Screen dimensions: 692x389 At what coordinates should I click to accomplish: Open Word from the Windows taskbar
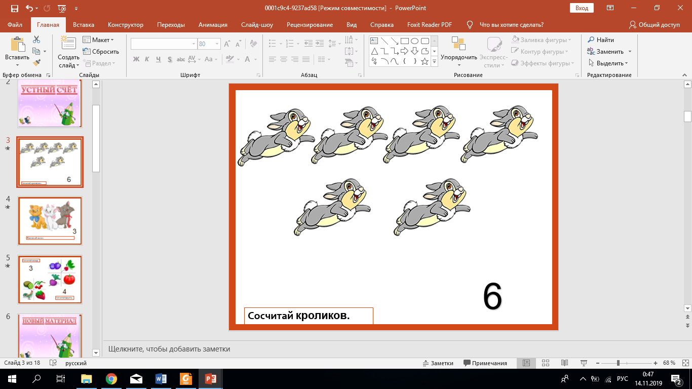[162, 379]
